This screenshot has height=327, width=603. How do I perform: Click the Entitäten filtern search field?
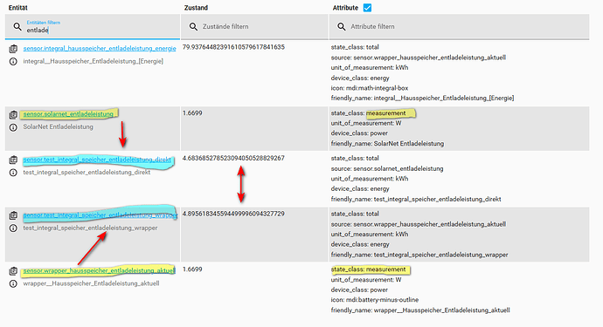click(93, 26)
